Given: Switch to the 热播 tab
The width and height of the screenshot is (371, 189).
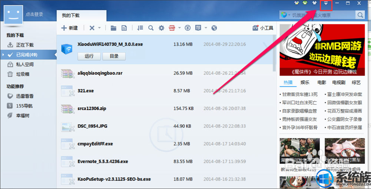Looking at the screenshot, I should click(288, 83).
